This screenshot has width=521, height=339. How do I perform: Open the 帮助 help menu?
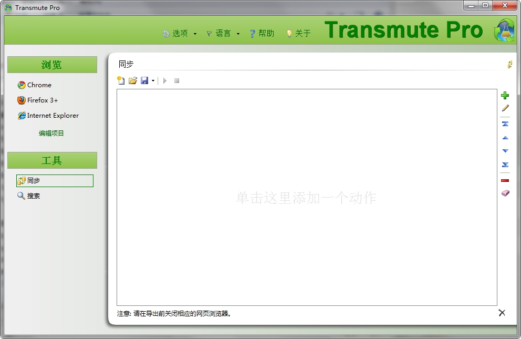[262, 33]
